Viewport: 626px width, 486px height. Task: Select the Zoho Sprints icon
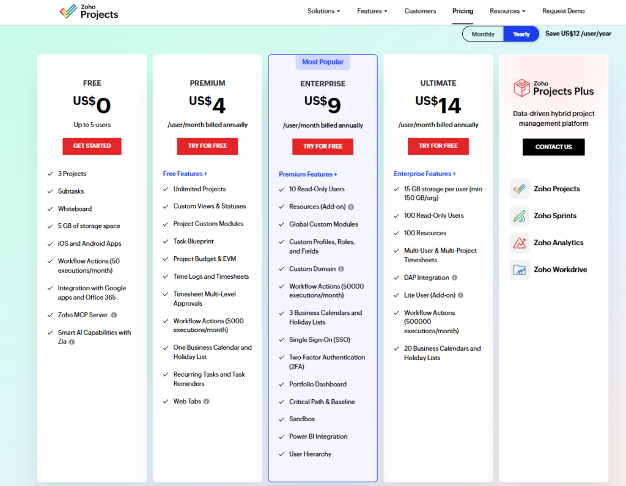click(x=520, y=216)
